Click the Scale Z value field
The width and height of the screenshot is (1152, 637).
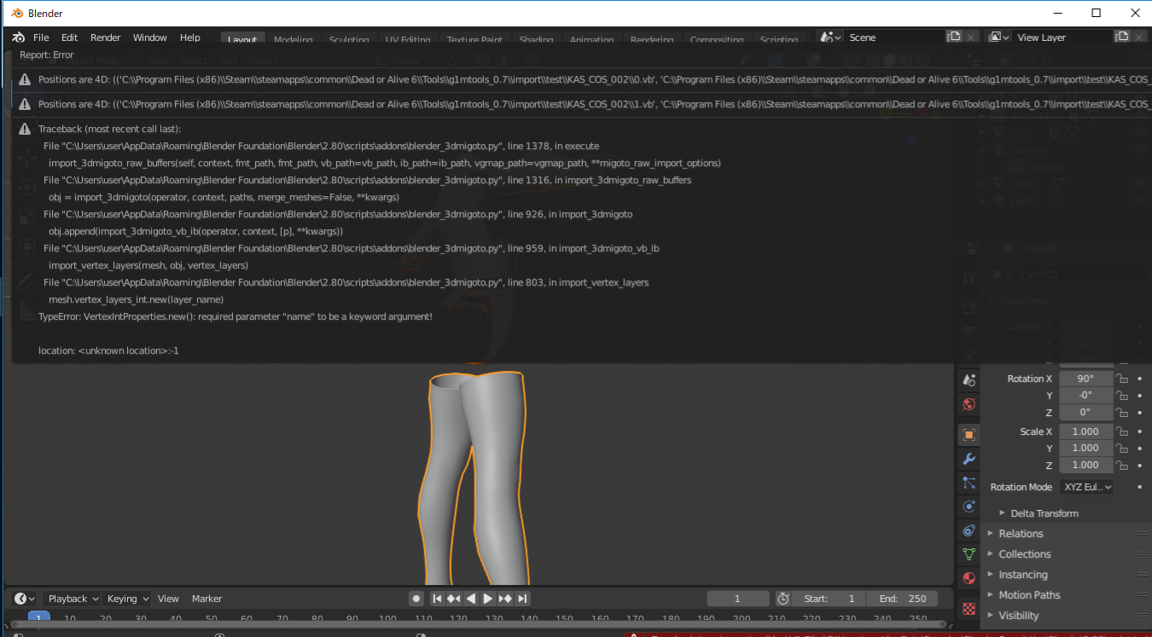tap(1086, 465)
